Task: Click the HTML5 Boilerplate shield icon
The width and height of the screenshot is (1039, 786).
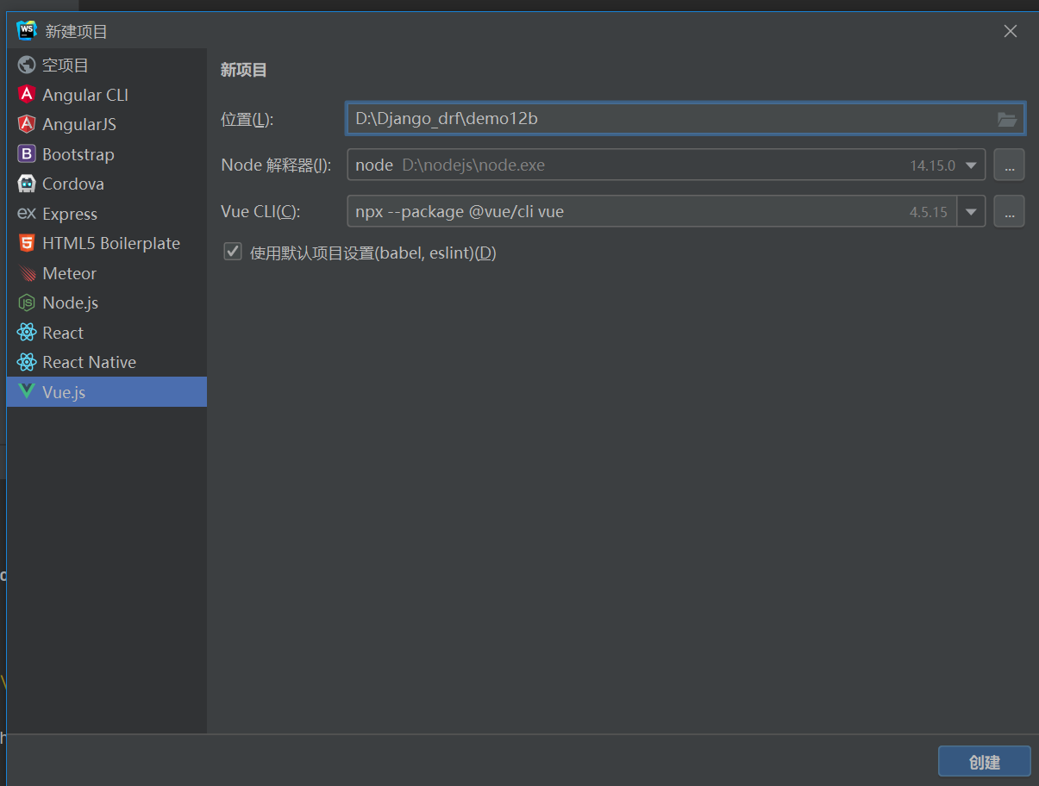Action: [x=27, y=243]
